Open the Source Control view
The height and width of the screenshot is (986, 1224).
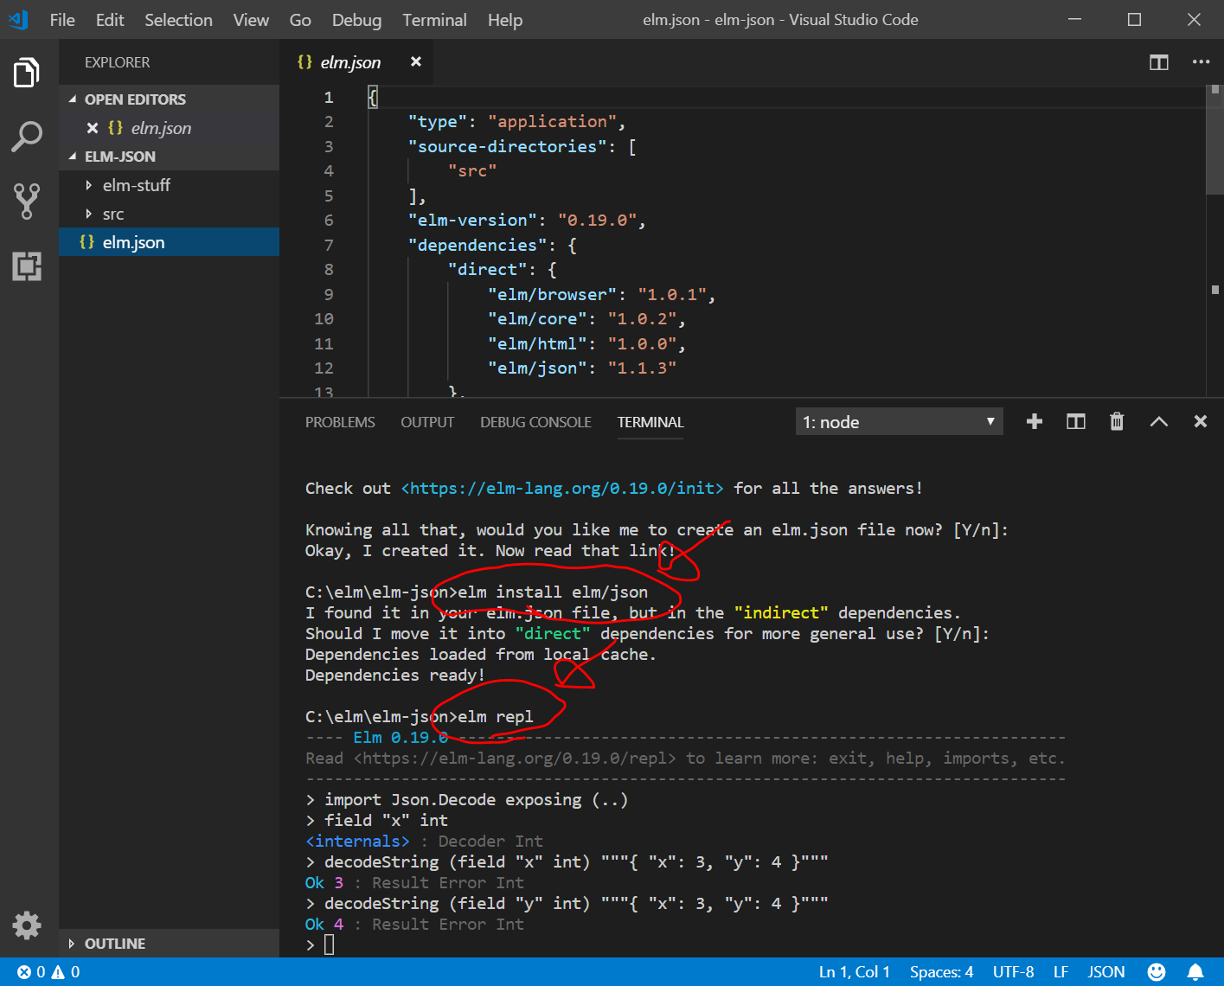[27, 201]
